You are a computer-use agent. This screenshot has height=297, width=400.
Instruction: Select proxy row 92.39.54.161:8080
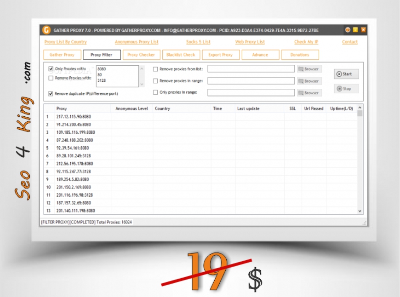click(x=200, y=148)
